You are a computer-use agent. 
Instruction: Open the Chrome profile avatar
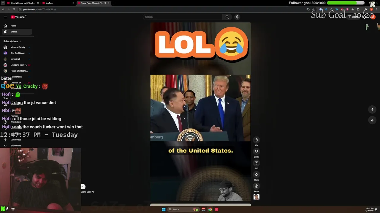pyautogui.click(x=371, y=9)
